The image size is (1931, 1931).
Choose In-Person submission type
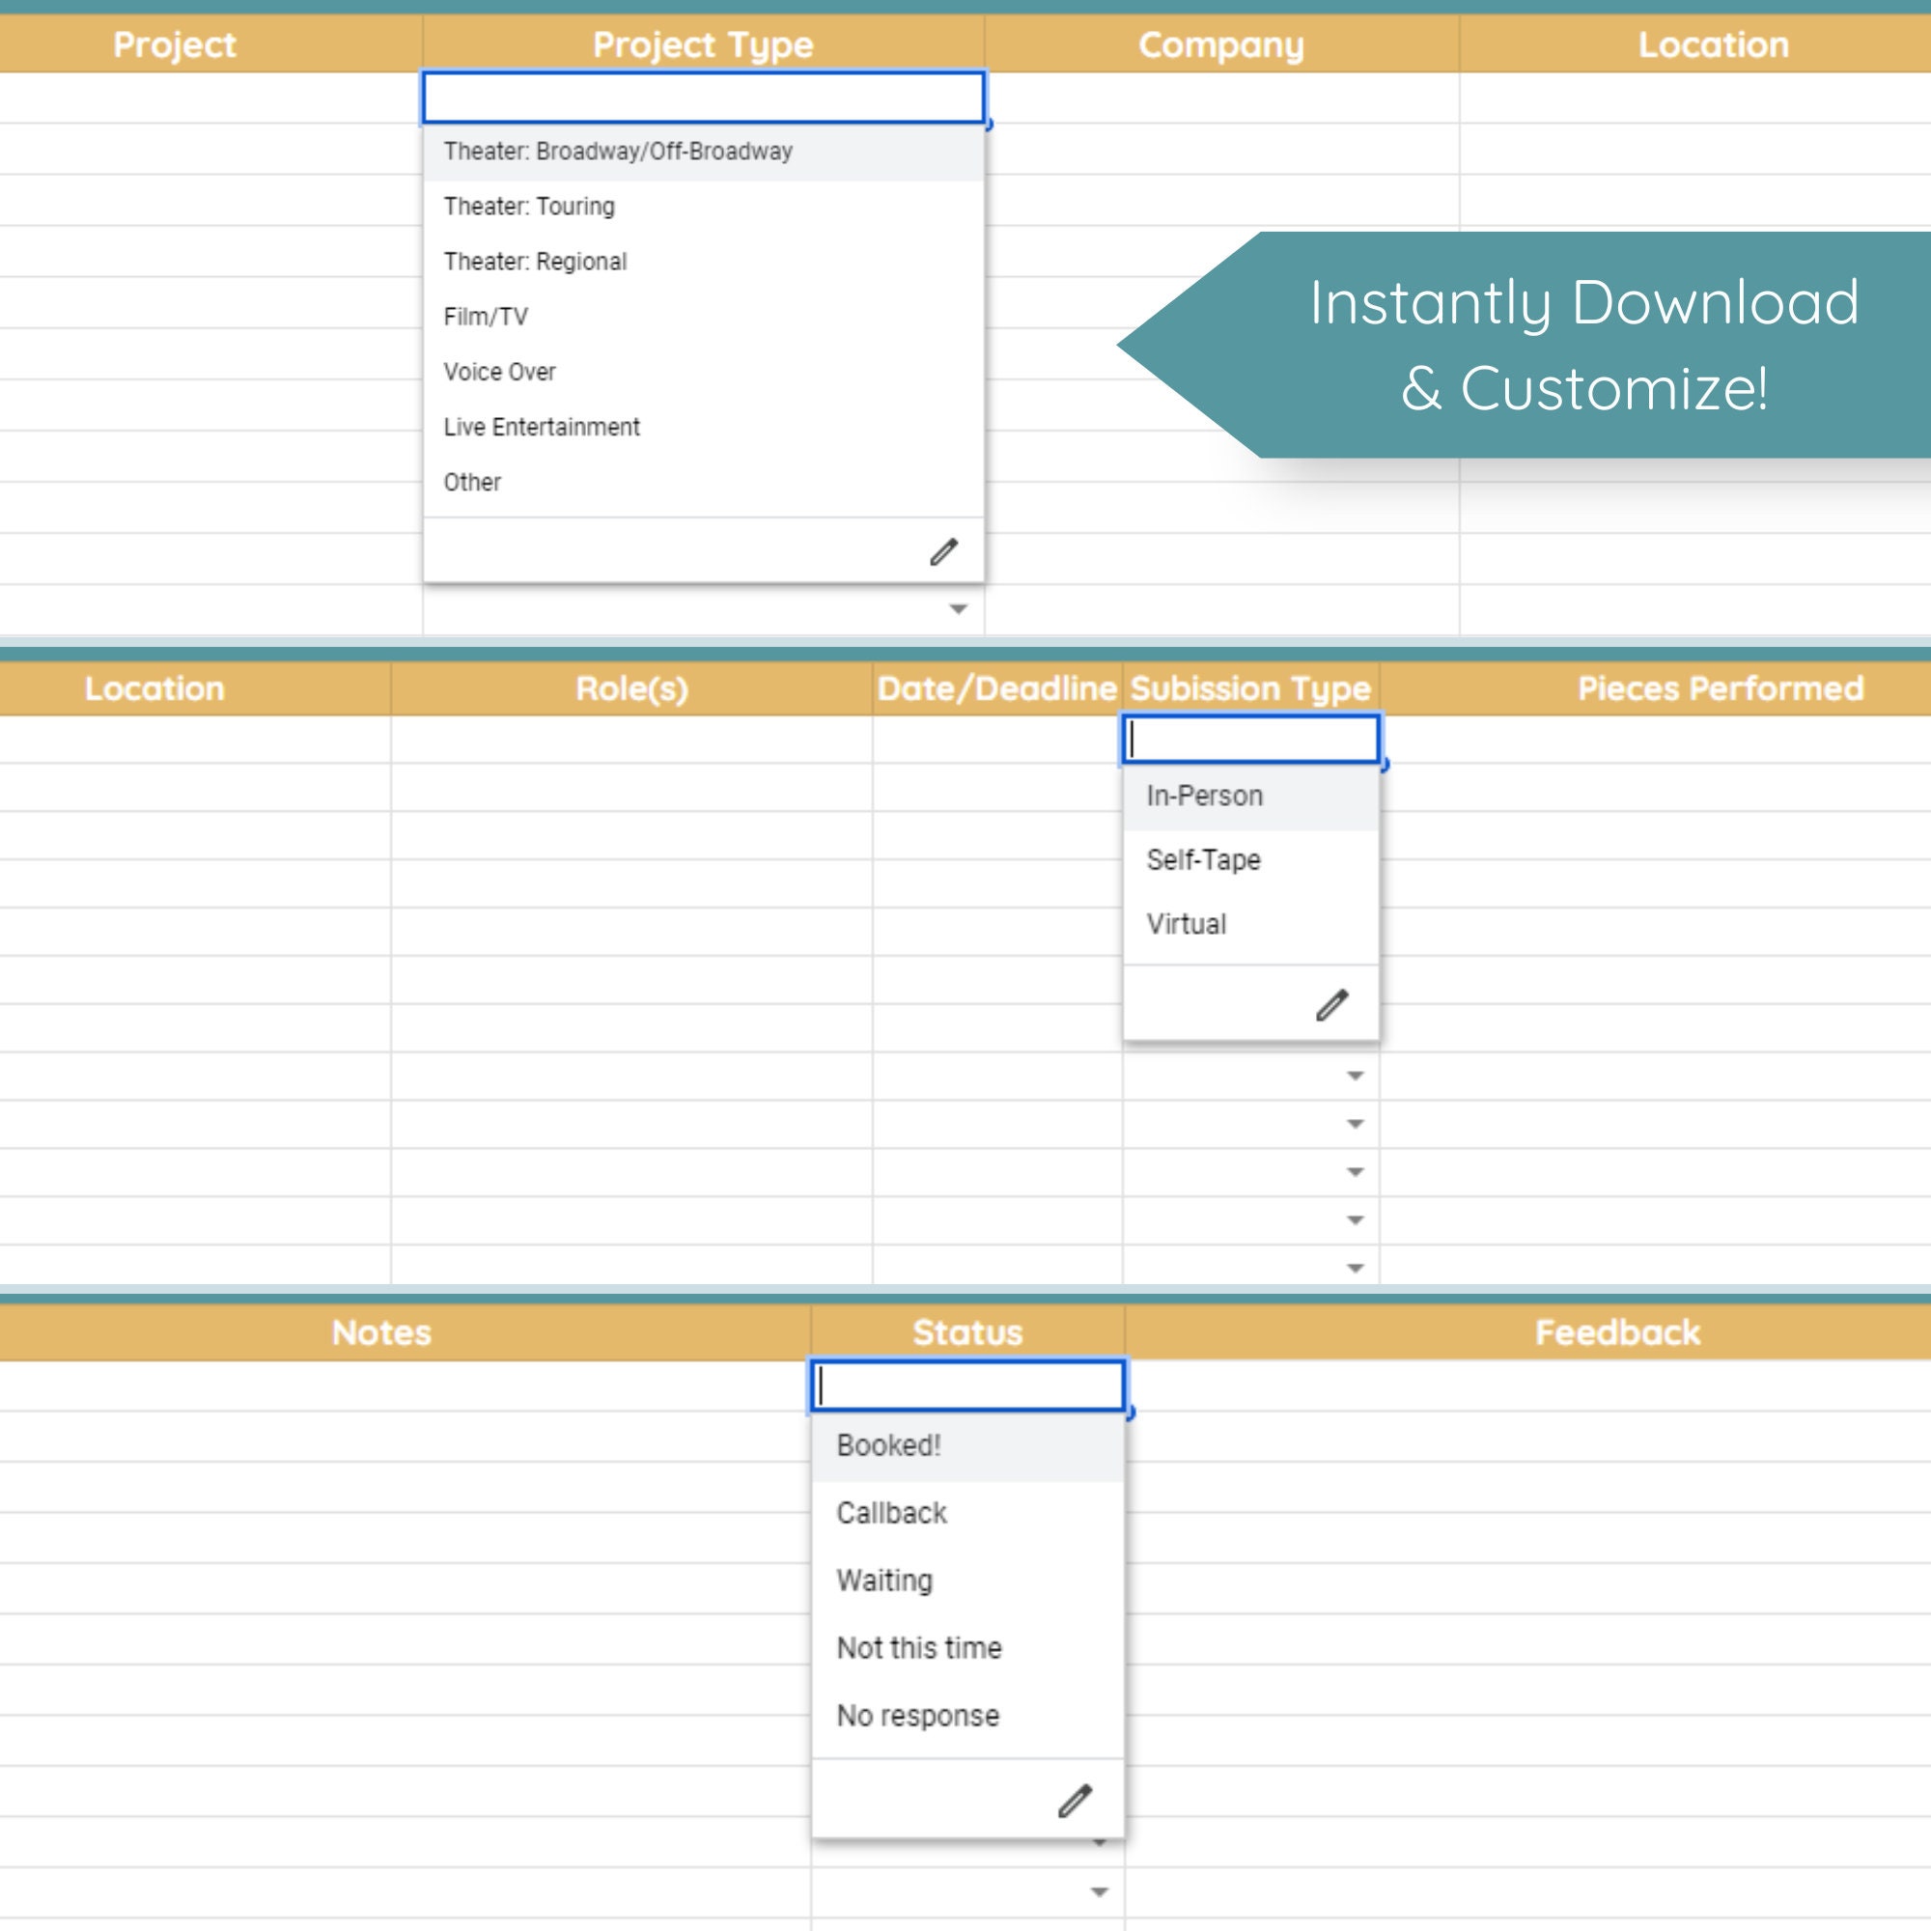coord(1203,795)
